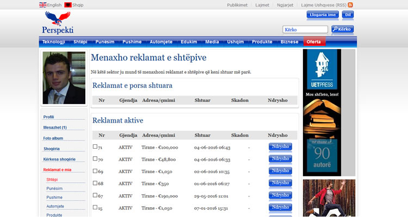Open the Teknologji menu
The height and width of the screenshot is (217, 408).
coord(54,42)
